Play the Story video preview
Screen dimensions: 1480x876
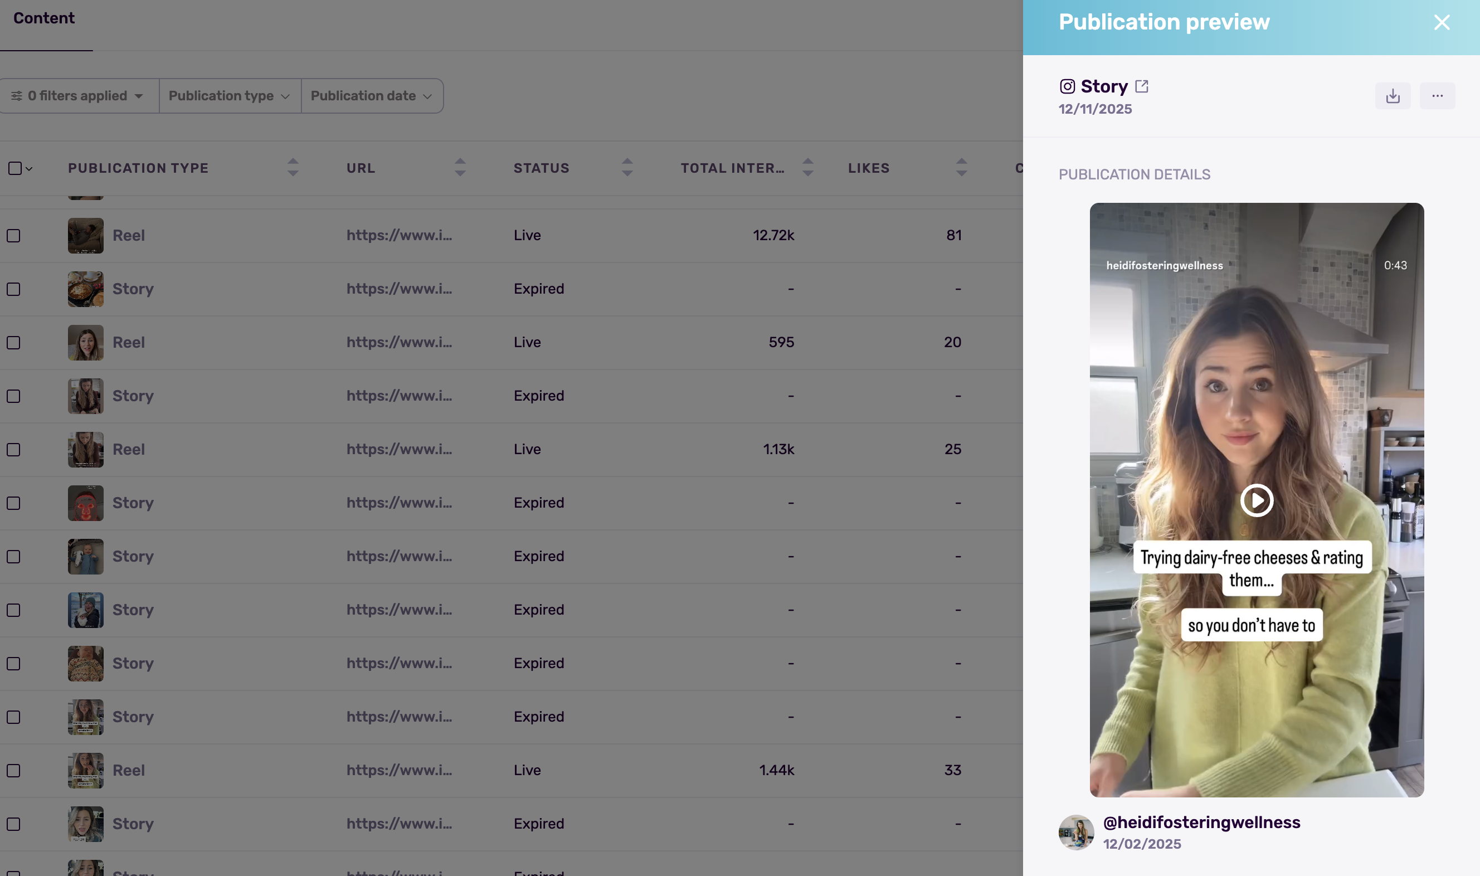[1257, 500]
